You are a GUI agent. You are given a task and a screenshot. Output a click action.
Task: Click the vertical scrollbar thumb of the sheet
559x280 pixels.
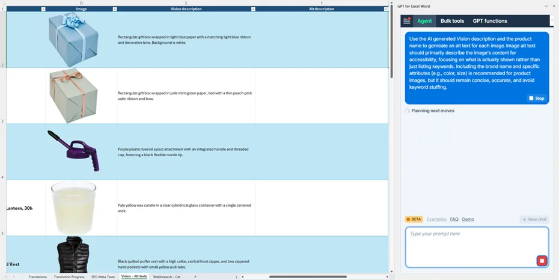click(x=391, y=42)
